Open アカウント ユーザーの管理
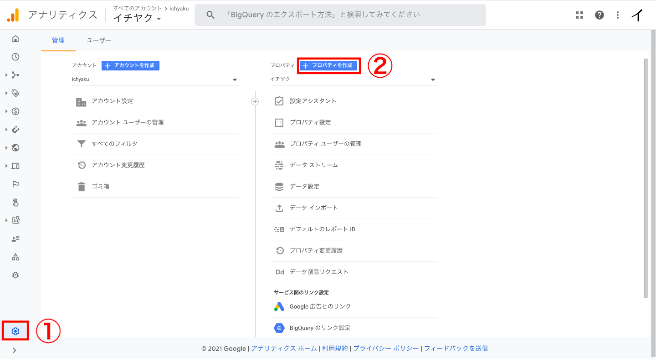Screen dimensions: 656x359 pos(155,123)
